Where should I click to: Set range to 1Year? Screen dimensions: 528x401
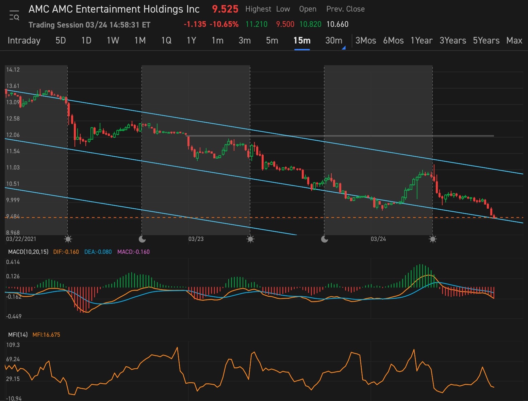[x=422, y=40]
